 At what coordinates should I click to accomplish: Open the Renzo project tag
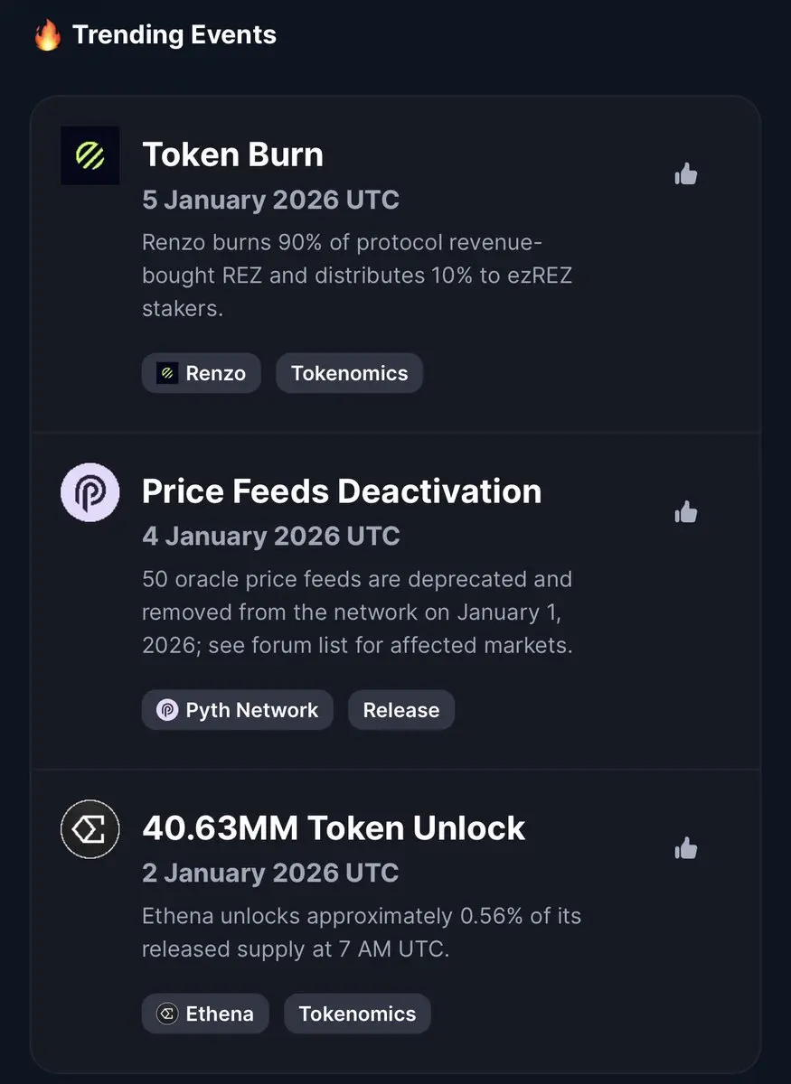point(202,373)
